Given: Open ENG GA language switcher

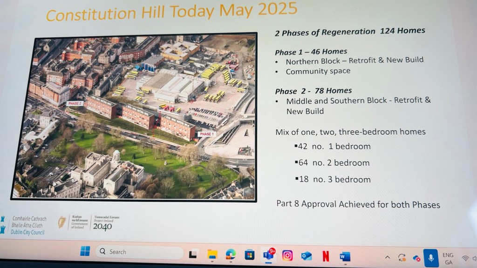Looking at the screenshot, I should pos(448,259).
